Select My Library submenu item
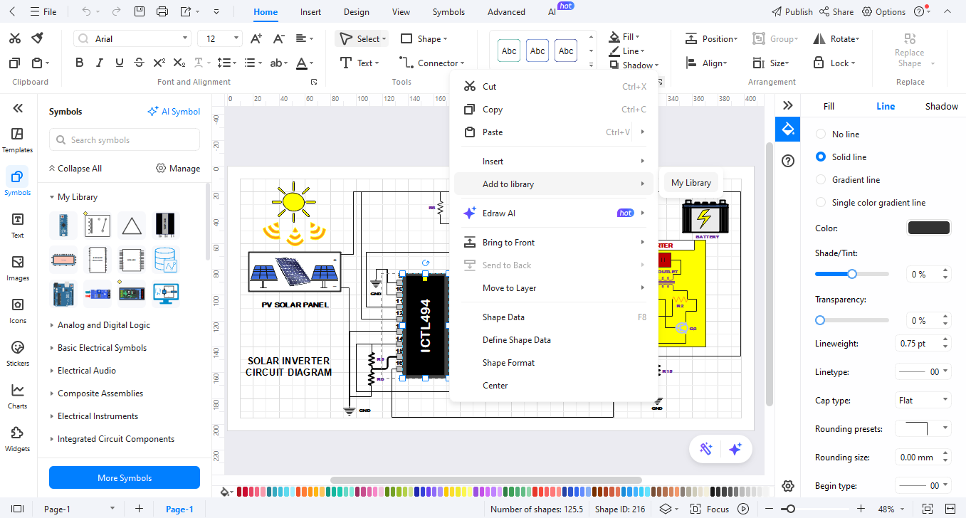 click(x=691, y=183)
